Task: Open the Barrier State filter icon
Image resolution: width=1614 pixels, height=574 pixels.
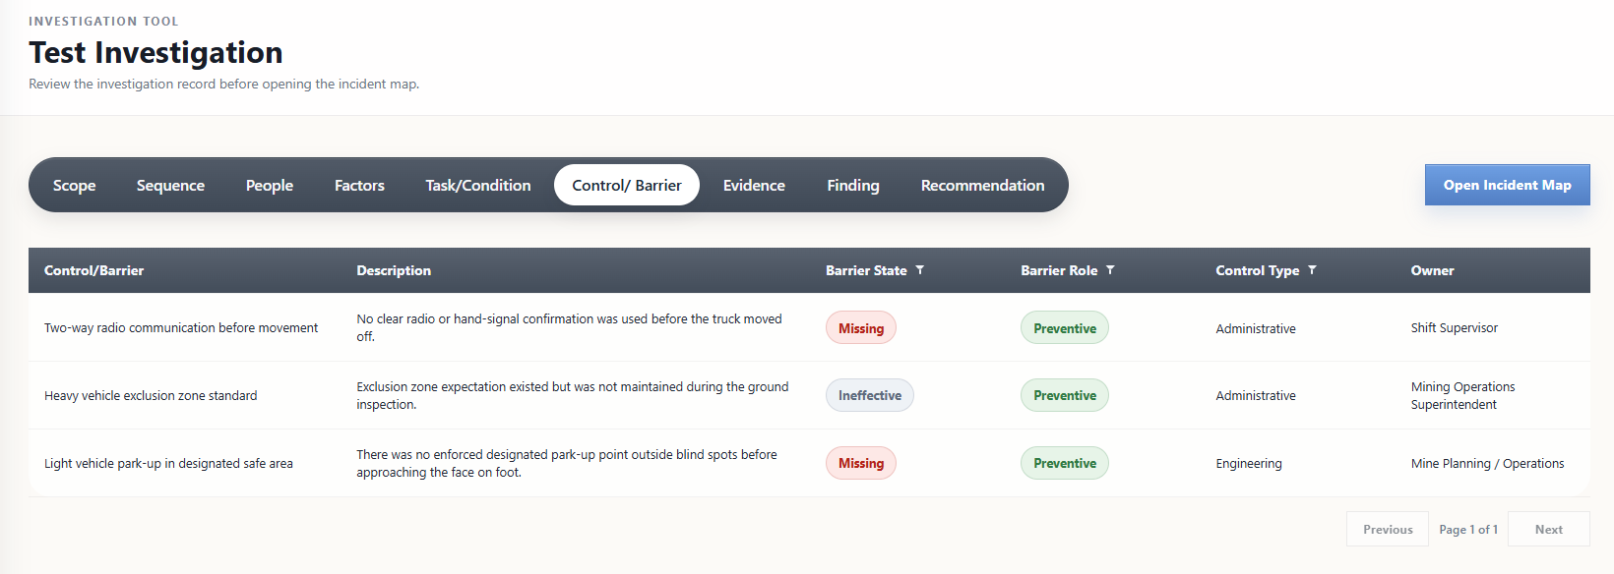Action: pyautogui.click(x=920, y=270)
